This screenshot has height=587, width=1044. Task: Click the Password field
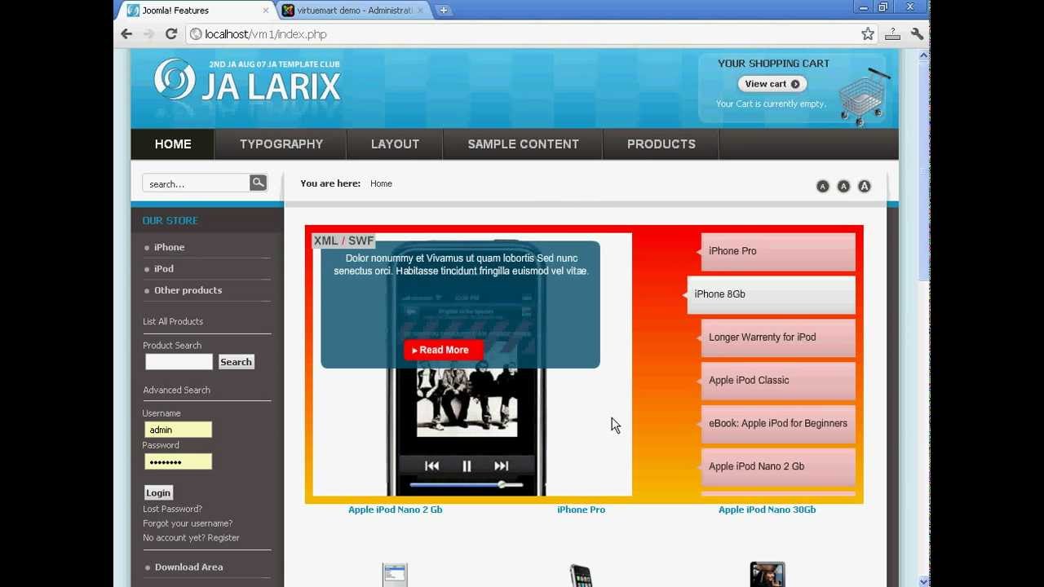tap(178, 462)
